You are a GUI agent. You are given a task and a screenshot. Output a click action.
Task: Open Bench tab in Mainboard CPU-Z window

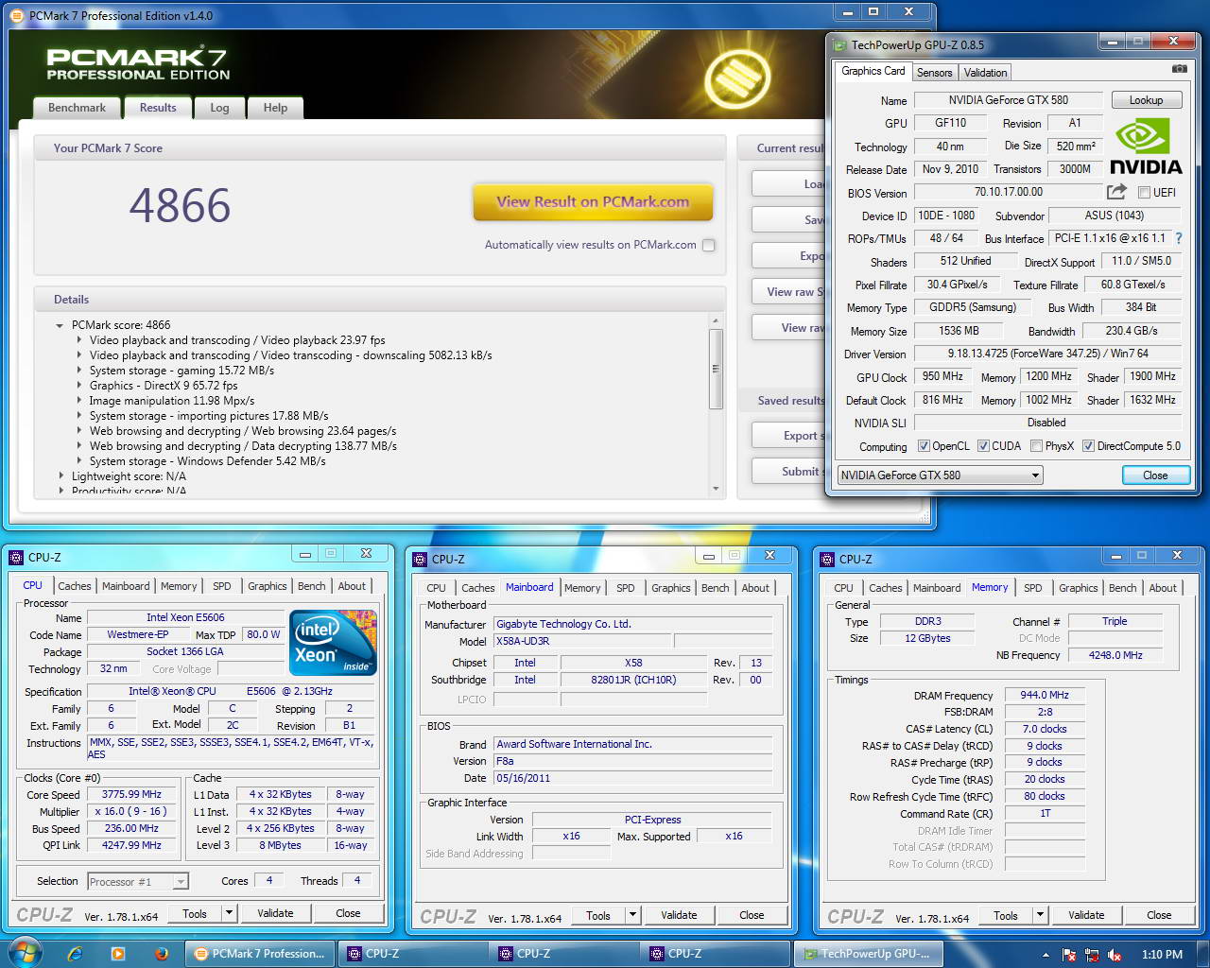[715, 588]
